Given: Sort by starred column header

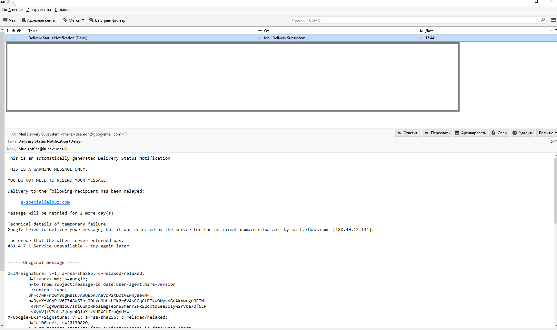Looking at the screenshot, I should [14, 31].
